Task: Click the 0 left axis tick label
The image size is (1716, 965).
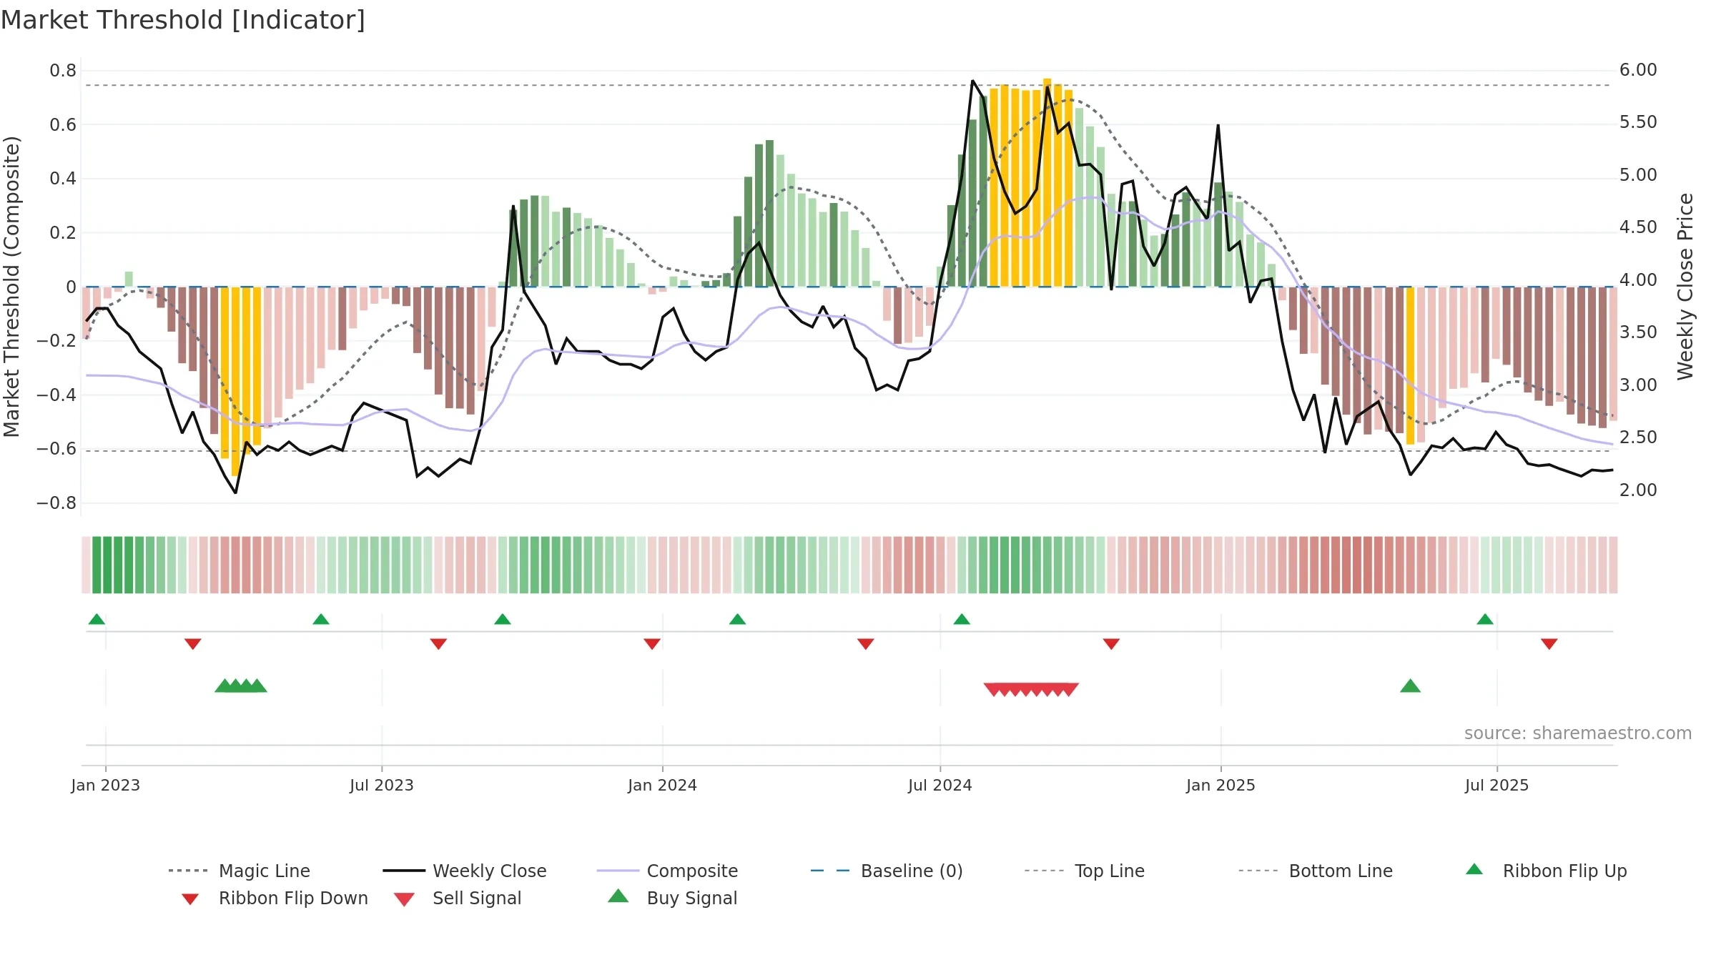Action: tap(71, 287)
